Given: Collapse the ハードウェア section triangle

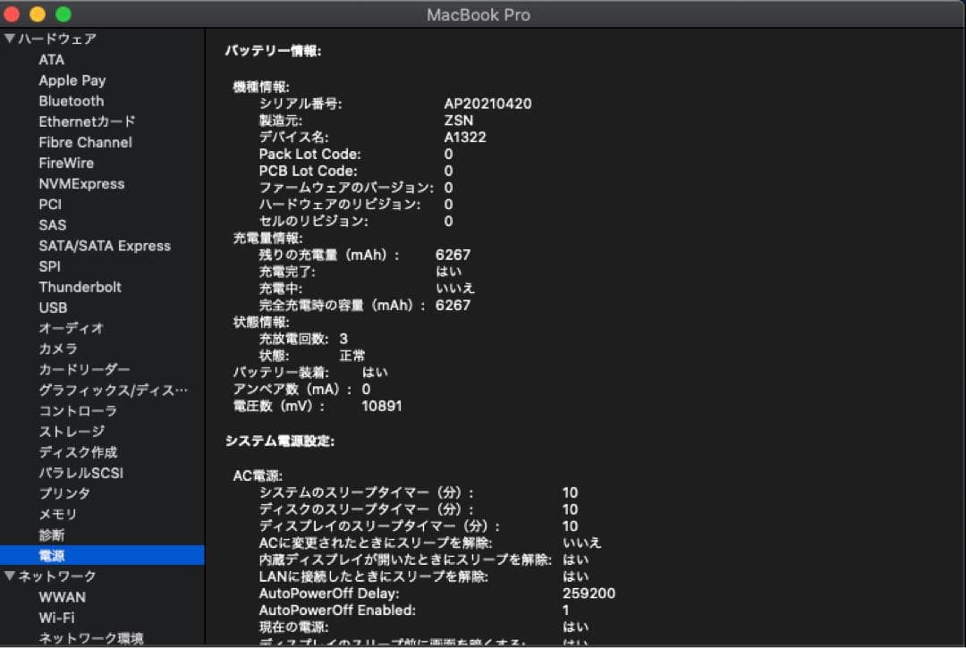Looking at the screenshot, I should click(x=9, y=38).
